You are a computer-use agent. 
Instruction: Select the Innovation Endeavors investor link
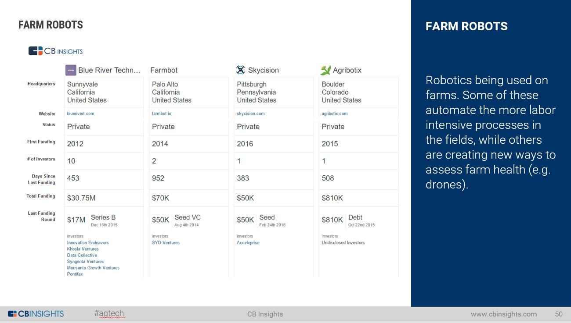coord(88,243)
